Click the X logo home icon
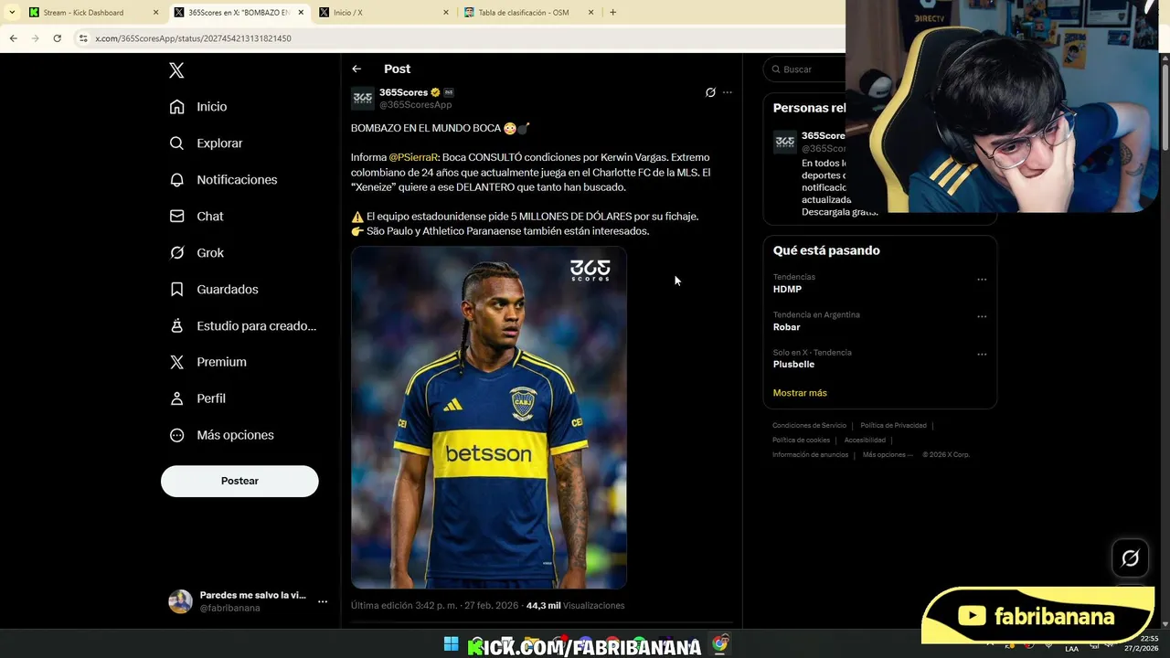The height and width of the screenshot is (658, 1170). 176,70
